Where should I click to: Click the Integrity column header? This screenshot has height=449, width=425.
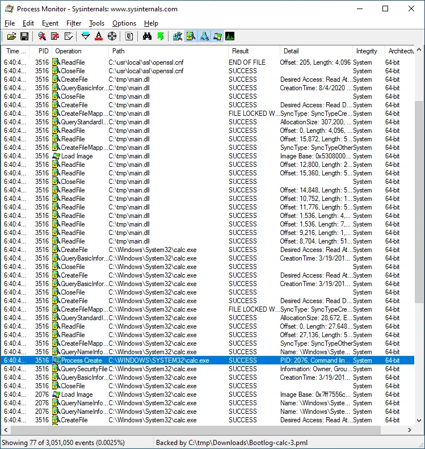coord(369,51)
